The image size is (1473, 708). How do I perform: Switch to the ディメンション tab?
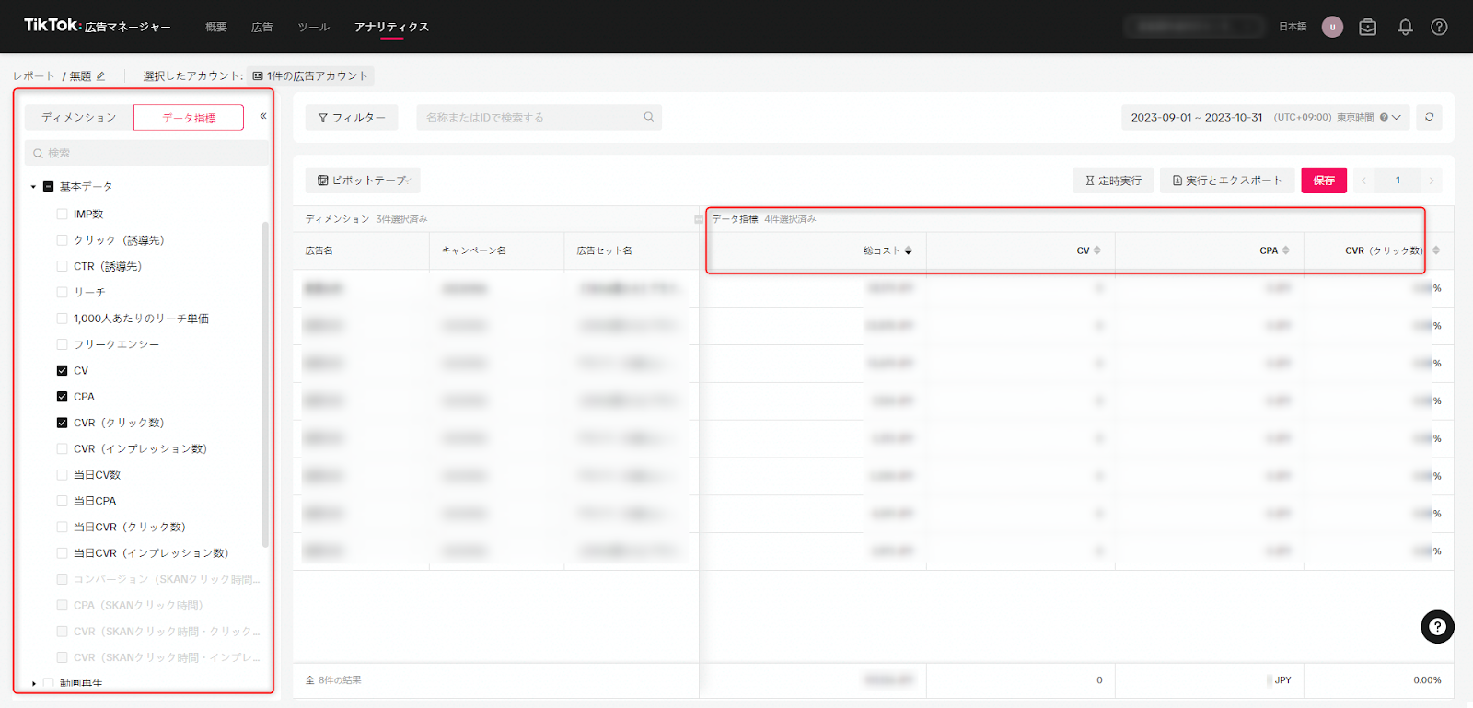coord(79,118)
